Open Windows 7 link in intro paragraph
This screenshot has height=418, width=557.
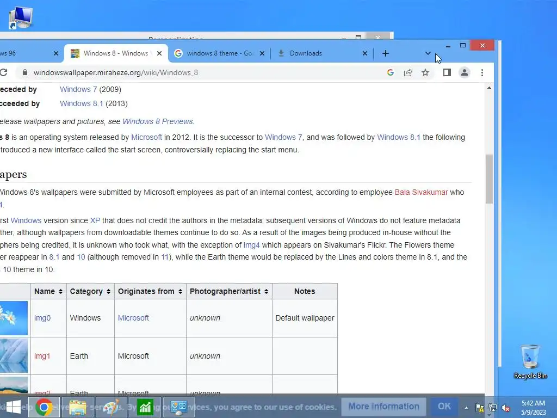(x=283, y=138)
